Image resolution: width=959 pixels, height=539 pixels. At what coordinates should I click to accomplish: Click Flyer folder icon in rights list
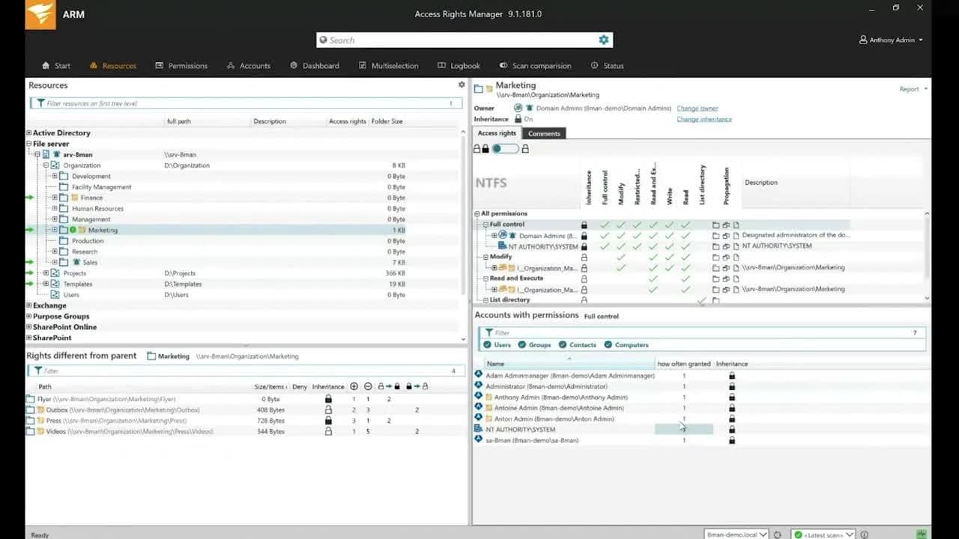click(x=30, y=399)
